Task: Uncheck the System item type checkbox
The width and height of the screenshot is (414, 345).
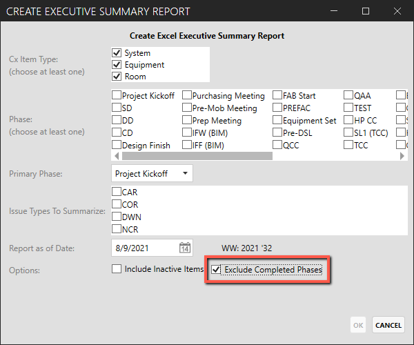Action: pyautogui.click(x=117, y=53)
